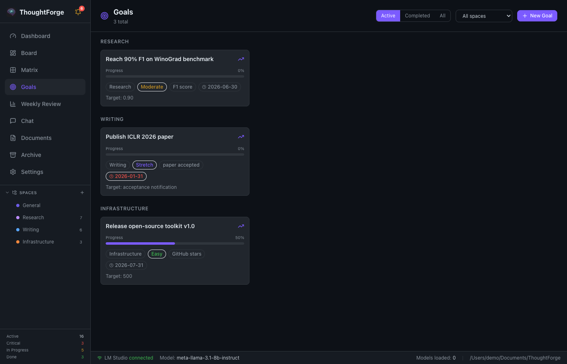The image size is (567, 364).
Task: Click trend icon on ICLR 2026 paper card
Action: (241, 137)
